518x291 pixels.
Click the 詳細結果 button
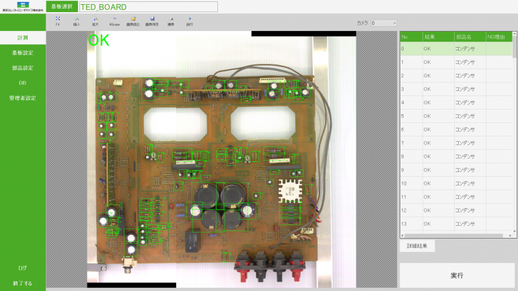417,246
